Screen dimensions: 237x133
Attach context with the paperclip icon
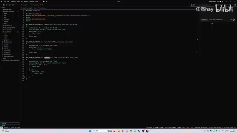point(231,20)
